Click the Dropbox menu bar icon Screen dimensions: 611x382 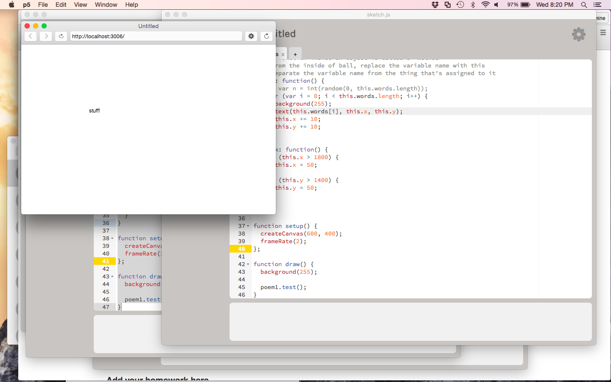(435, 5)
